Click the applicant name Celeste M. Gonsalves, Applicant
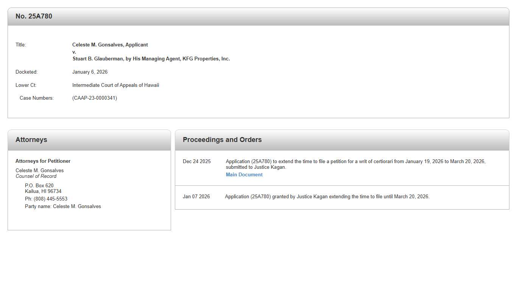This screenshot has height=290, width=517. 110,45
